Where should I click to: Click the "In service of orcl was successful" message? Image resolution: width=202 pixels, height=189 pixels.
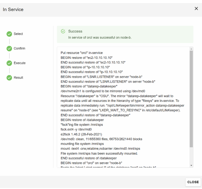point(100,37)
